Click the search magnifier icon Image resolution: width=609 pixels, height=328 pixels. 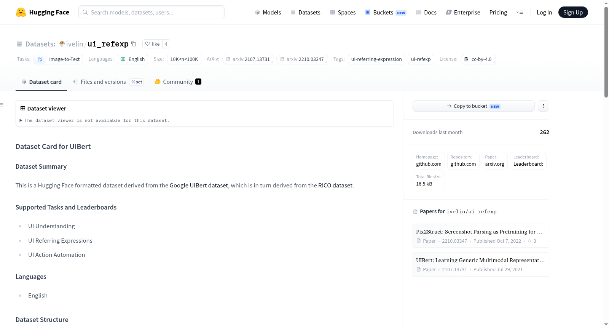(x=85, y=12)
